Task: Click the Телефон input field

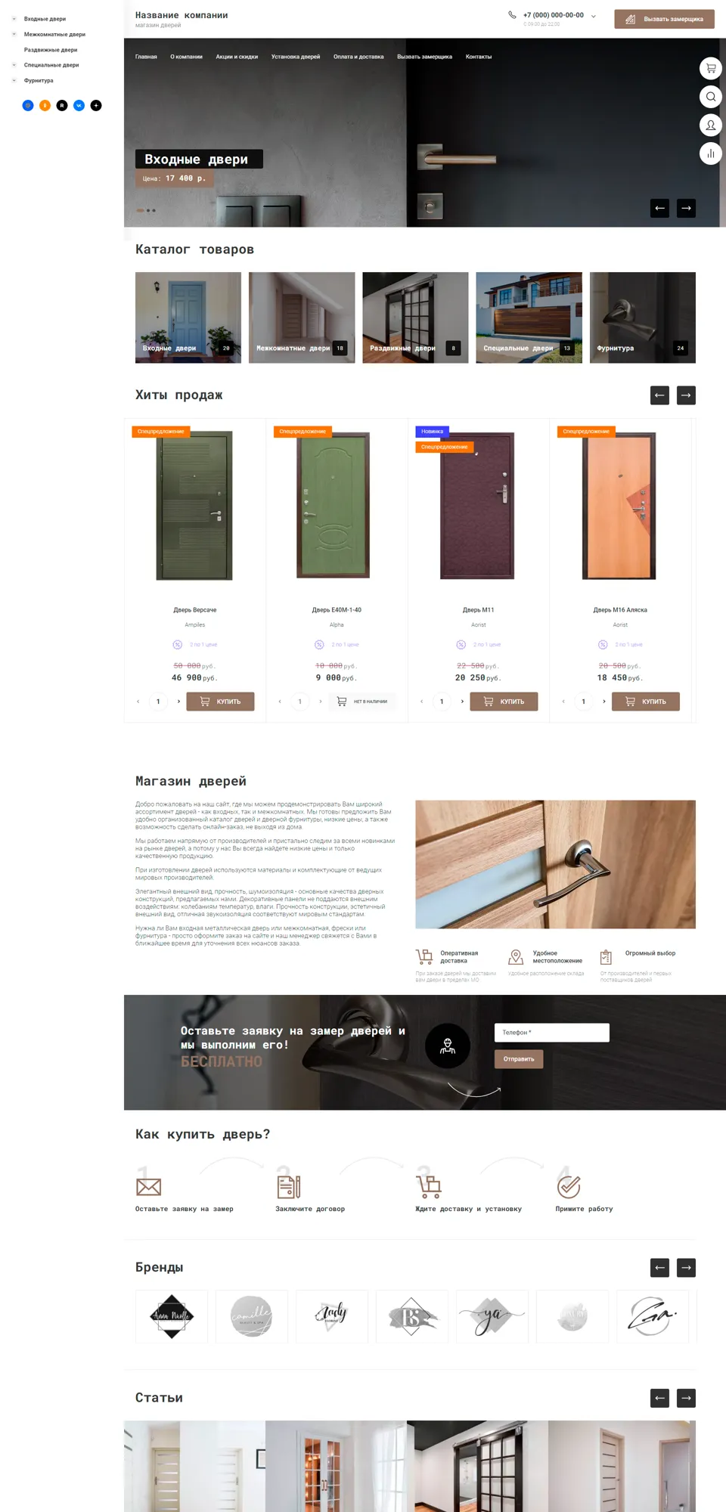Action: click(552, 1033)
